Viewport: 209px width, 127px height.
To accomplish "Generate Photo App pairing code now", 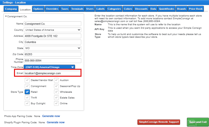I will coord(51,116).
